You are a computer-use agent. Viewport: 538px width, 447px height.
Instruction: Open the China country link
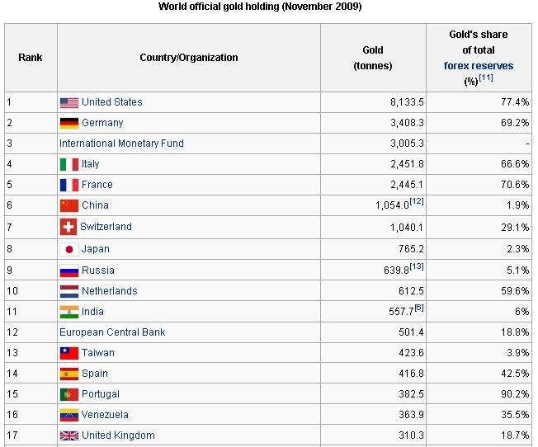95,205
